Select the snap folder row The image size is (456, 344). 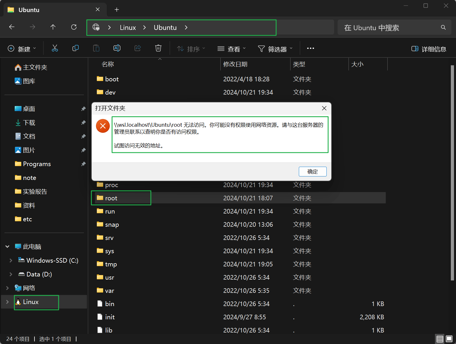pos(240,224)
